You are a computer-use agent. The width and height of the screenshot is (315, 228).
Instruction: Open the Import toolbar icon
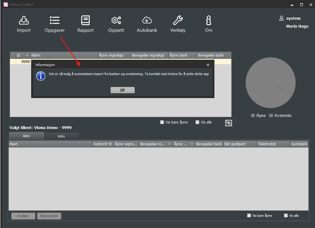(x=24, y=21)
